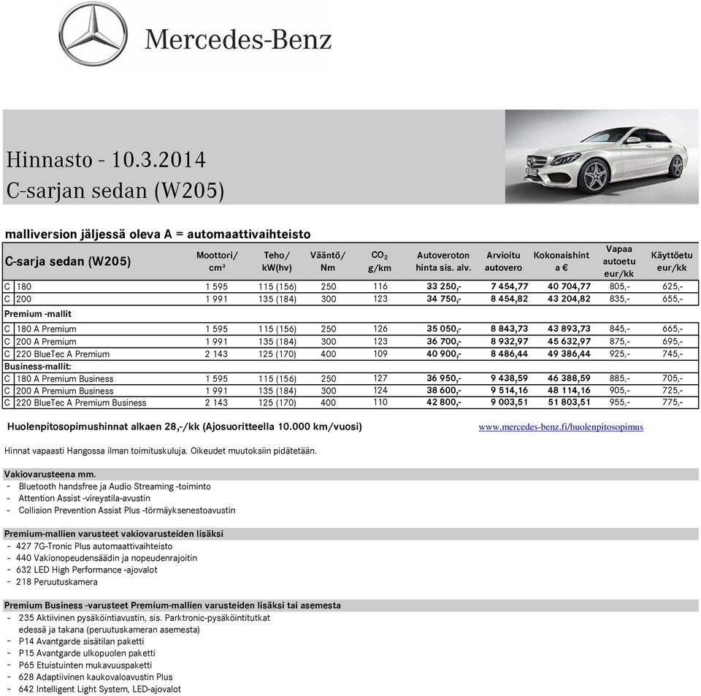The height and width of the screenshot is (696, 701).
Task: Select the car tax value "8 932,97"
Action: (509, 342)
